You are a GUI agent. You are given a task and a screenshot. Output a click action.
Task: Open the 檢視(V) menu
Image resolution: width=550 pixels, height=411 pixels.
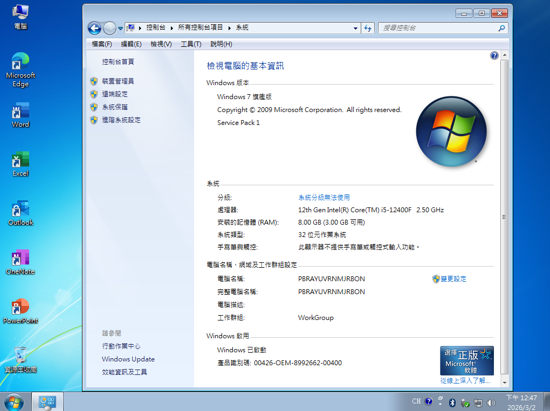click(161, 44)
